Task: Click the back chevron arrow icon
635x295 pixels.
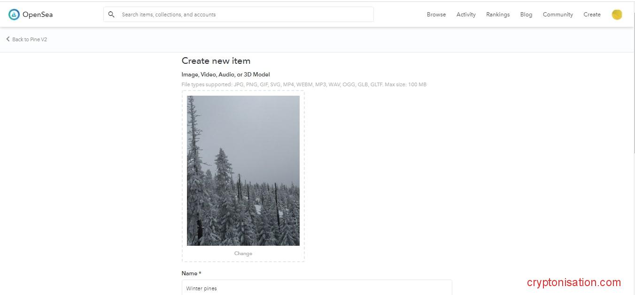Action: 8,39
